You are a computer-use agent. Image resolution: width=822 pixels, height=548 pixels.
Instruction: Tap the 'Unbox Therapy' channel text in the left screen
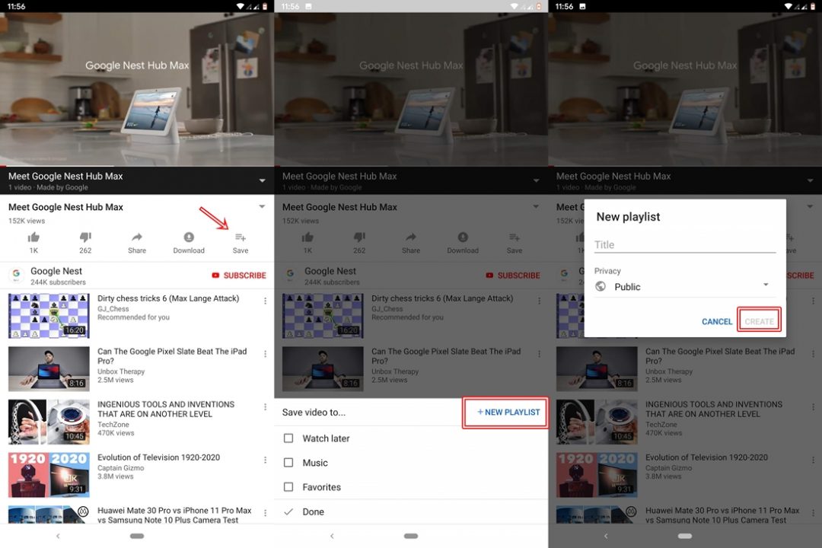tap(121, 371)
